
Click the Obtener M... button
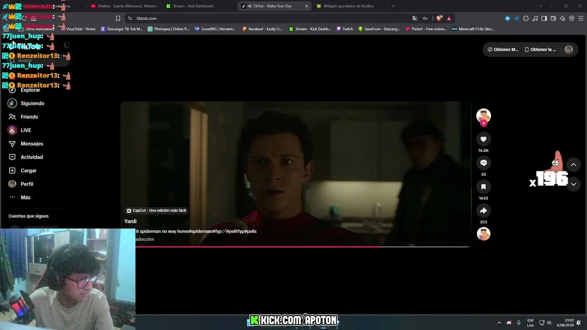(x=503, y=49)
